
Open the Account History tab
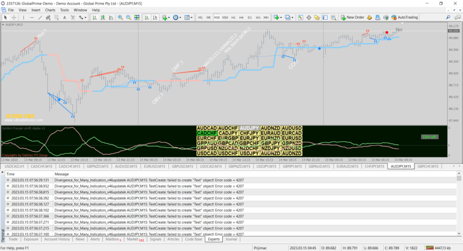coord(57,239)
